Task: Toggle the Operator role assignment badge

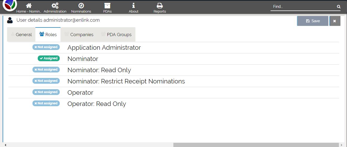Action: pyautogui.click(x=46, y=92)
